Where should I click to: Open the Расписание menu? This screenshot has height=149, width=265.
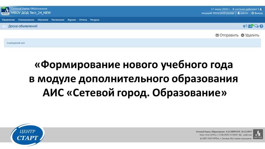(58, 20)
